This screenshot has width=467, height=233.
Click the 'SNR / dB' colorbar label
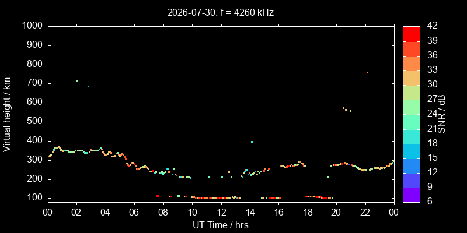click(x=442, y=114)
